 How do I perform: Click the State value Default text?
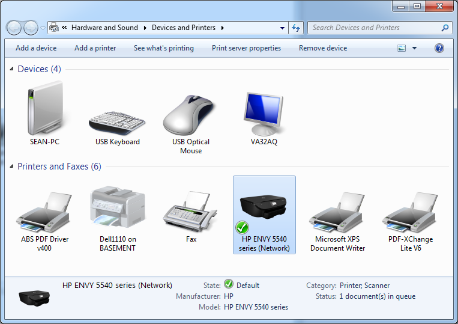pos(248,286)
